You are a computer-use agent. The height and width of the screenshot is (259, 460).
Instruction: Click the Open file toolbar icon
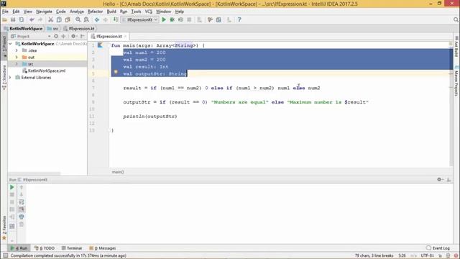(5, 19)
